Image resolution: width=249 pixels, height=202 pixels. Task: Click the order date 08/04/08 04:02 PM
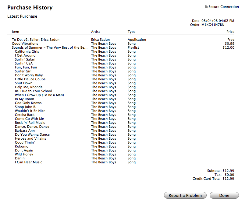click(218, 21)
